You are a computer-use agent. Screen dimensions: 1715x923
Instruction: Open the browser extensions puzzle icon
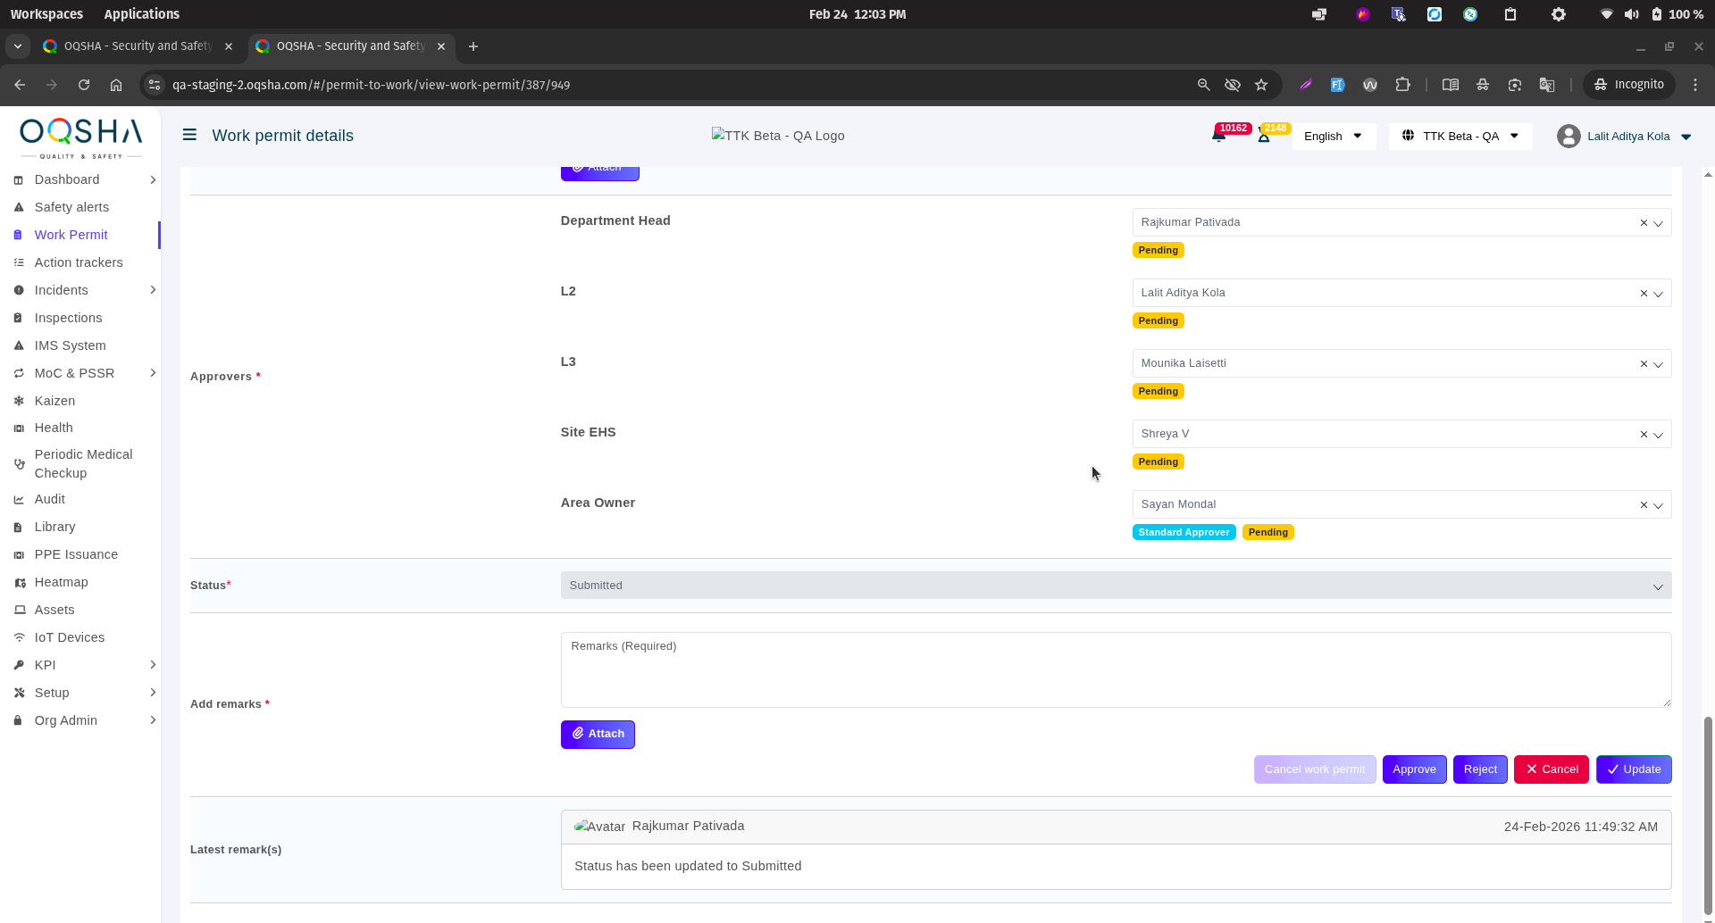(x=1402, y=85)
